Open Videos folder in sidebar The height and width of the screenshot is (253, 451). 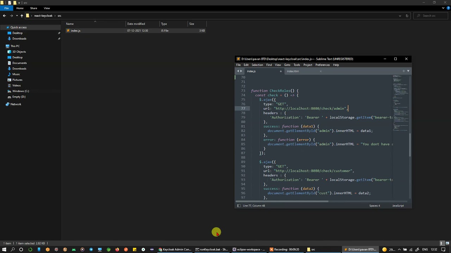point(17,85)
